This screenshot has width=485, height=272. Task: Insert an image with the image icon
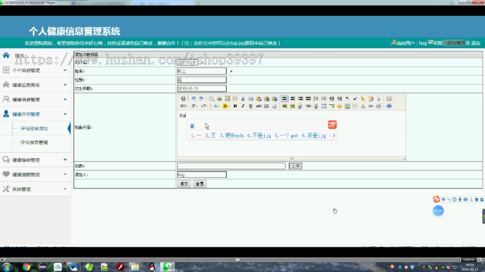(x=285, y=106)
